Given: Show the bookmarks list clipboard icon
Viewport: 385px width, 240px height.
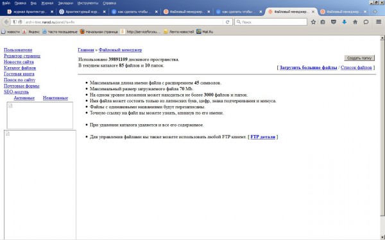Looking at the screenshot, I should coord(323,22).
